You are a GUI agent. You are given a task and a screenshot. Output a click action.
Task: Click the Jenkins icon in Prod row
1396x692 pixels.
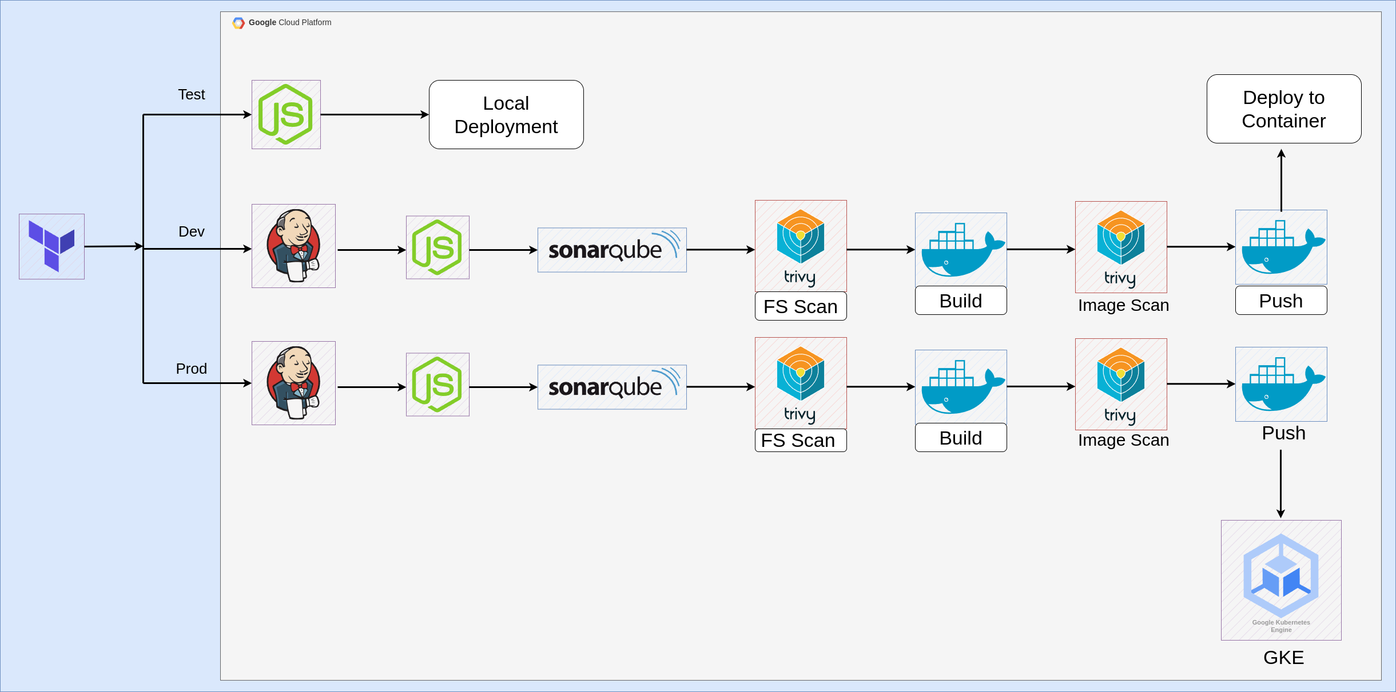tap(293, 383)
